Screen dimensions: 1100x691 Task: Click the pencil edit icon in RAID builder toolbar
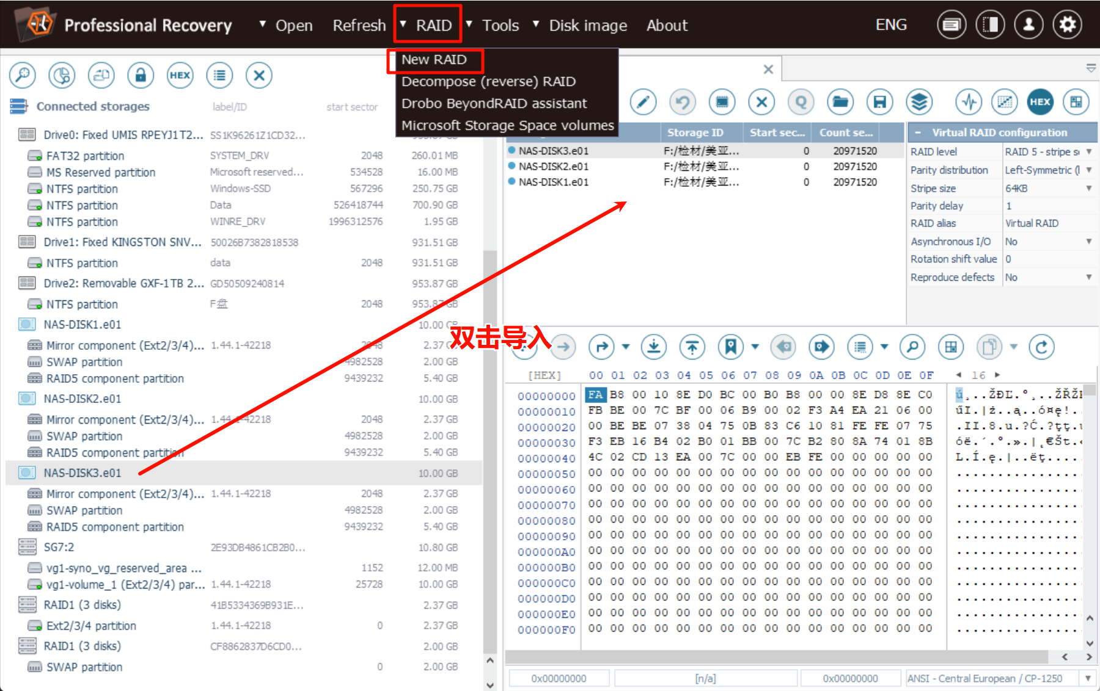(643, 102)
